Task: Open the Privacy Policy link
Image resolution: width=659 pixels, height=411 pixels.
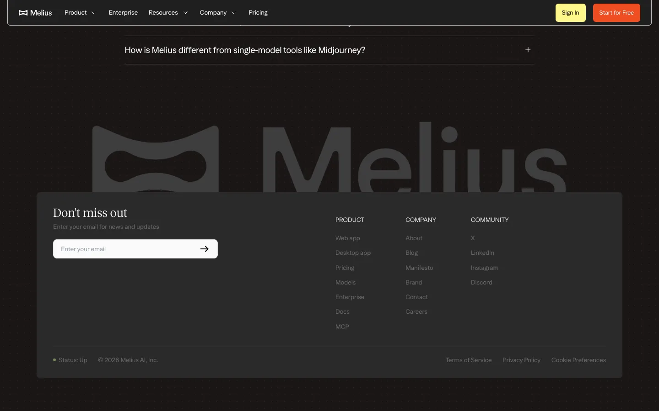Action: coord(521,360)
